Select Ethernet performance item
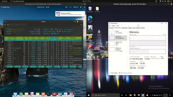Image resolution: width=173 pixels, height=97 pixels. 118,50
